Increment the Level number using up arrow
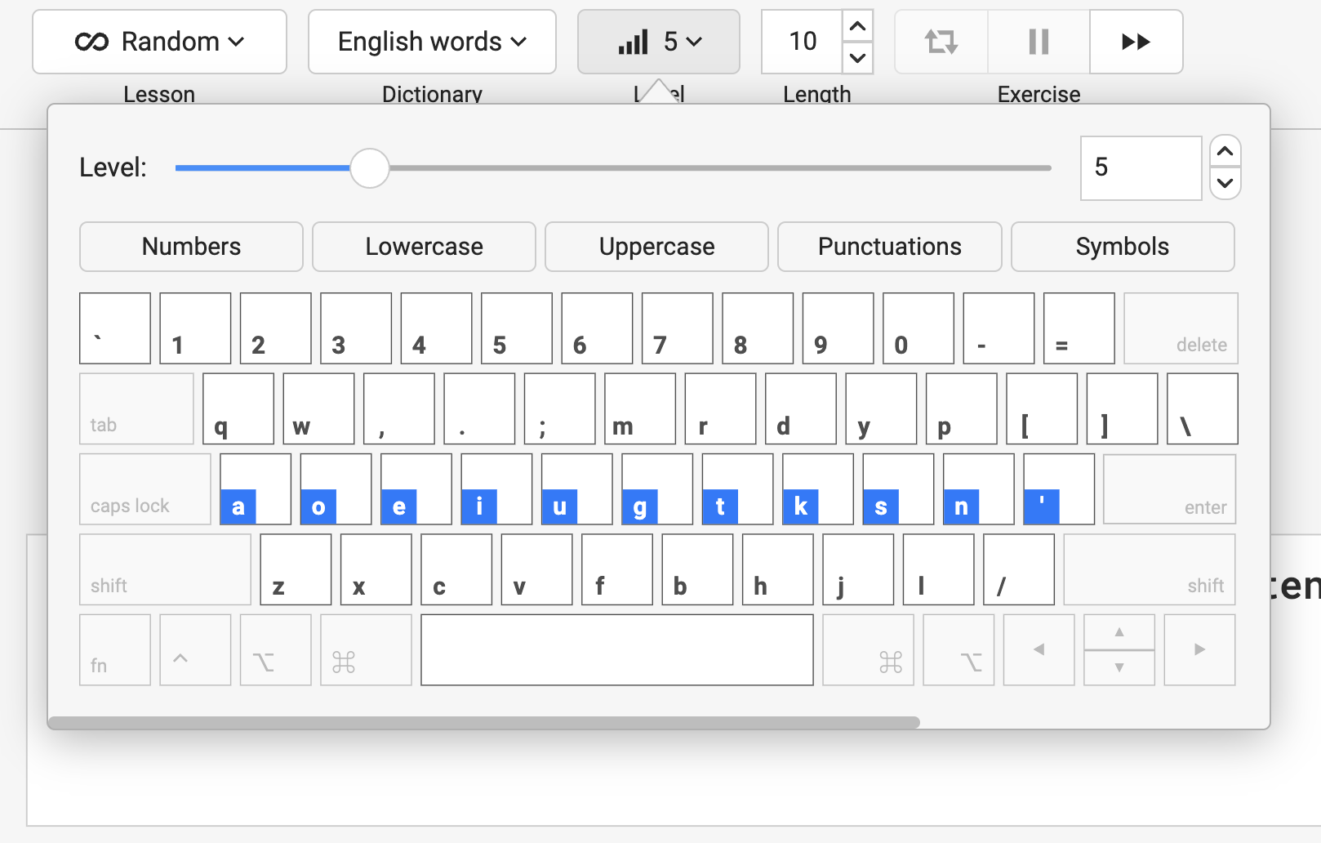Viewport: 1321px width, 843px height. point(1225,152)
